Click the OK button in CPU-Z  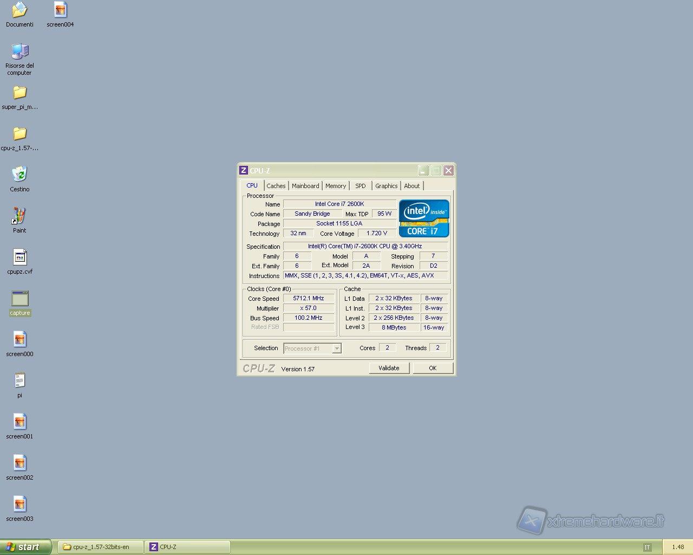433,368
